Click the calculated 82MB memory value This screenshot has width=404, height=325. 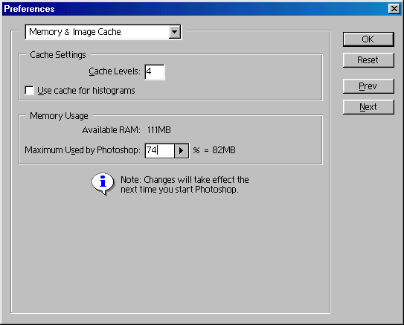[x=224, y=150]
